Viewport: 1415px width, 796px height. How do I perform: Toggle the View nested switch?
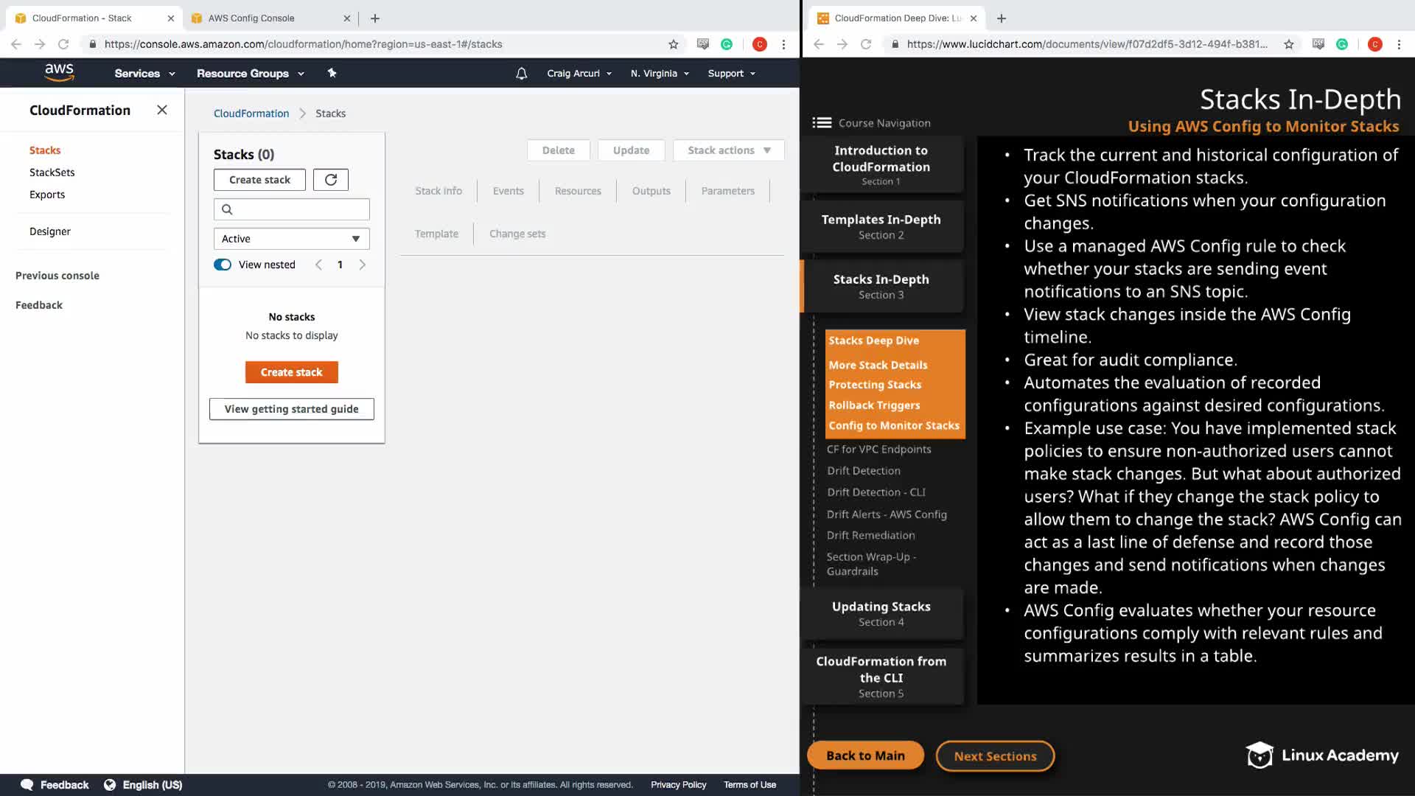tap(223, 265)
